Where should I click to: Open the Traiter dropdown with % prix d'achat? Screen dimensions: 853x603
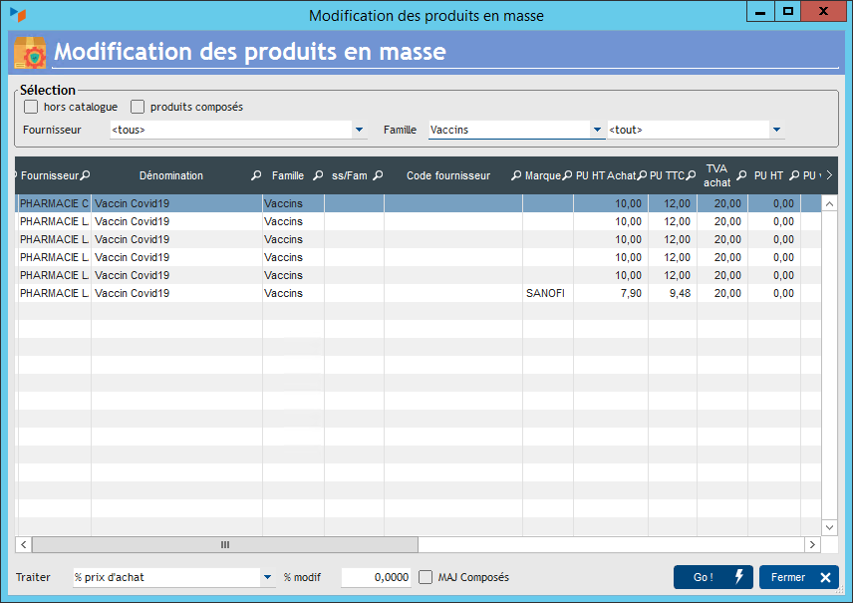pyautogui.click(x=267, y=577)
